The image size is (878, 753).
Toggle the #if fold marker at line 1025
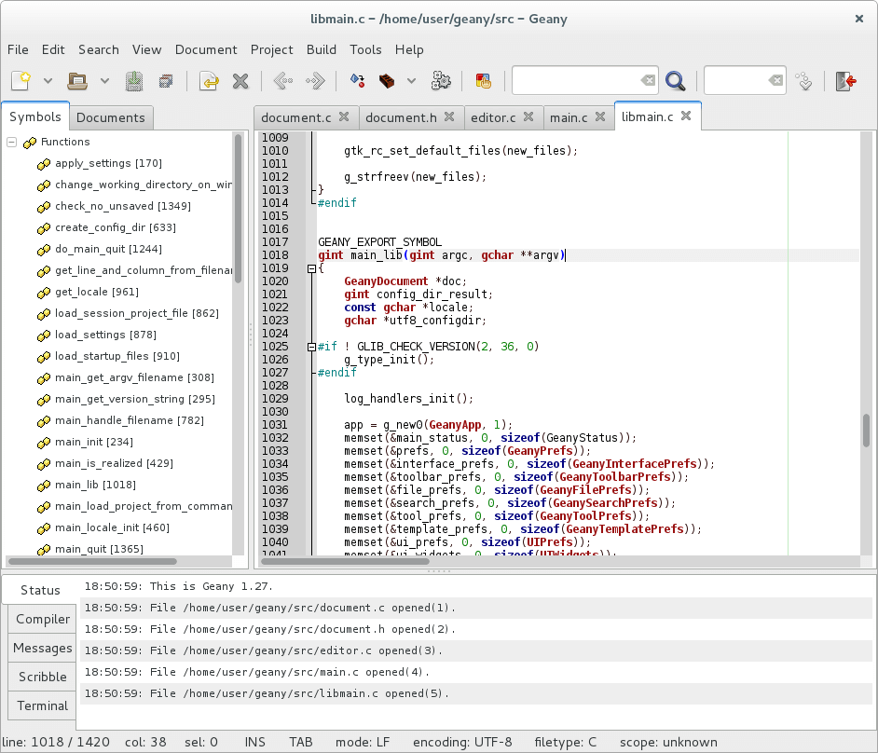(x=311, y=347)
